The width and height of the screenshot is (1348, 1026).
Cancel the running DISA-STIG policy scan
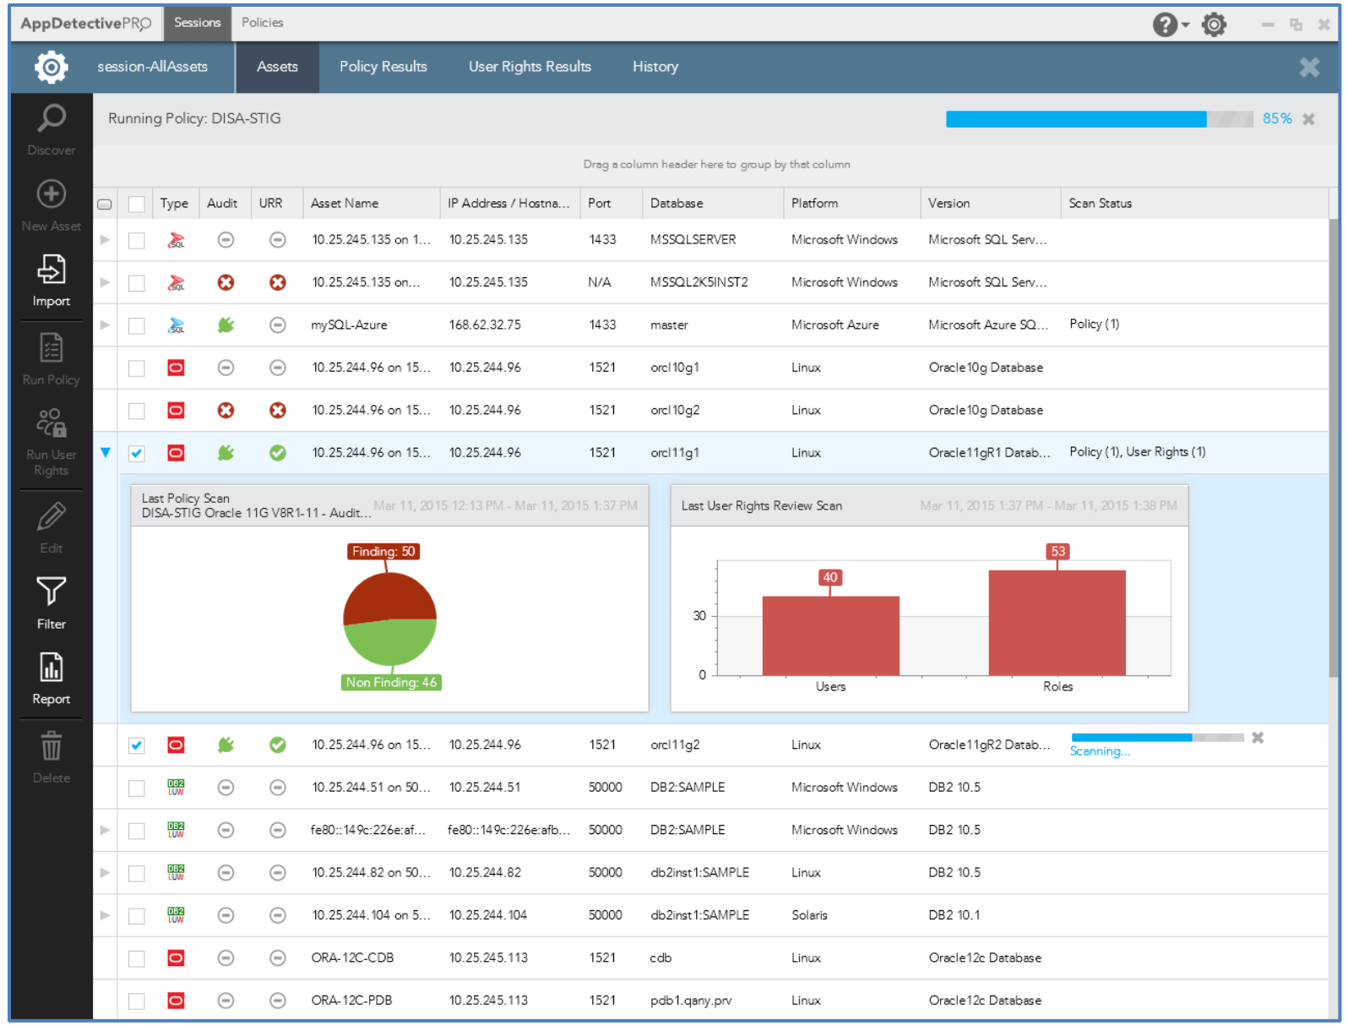[x=1308, y=119]
